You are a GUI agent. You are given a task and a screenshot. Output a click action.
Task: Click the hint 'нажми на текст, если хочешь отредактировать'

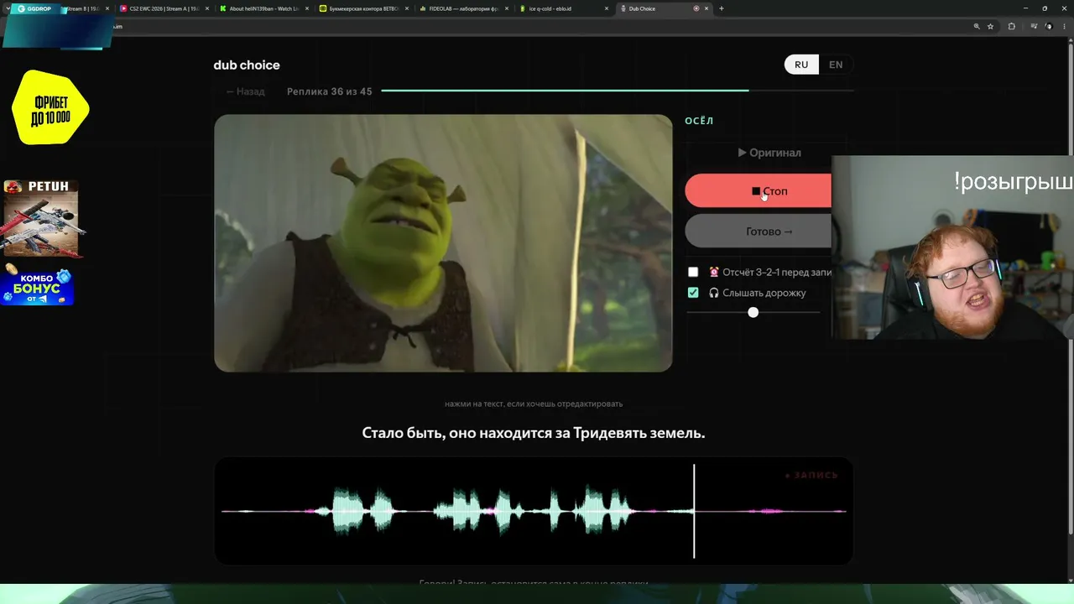point(534,404)
